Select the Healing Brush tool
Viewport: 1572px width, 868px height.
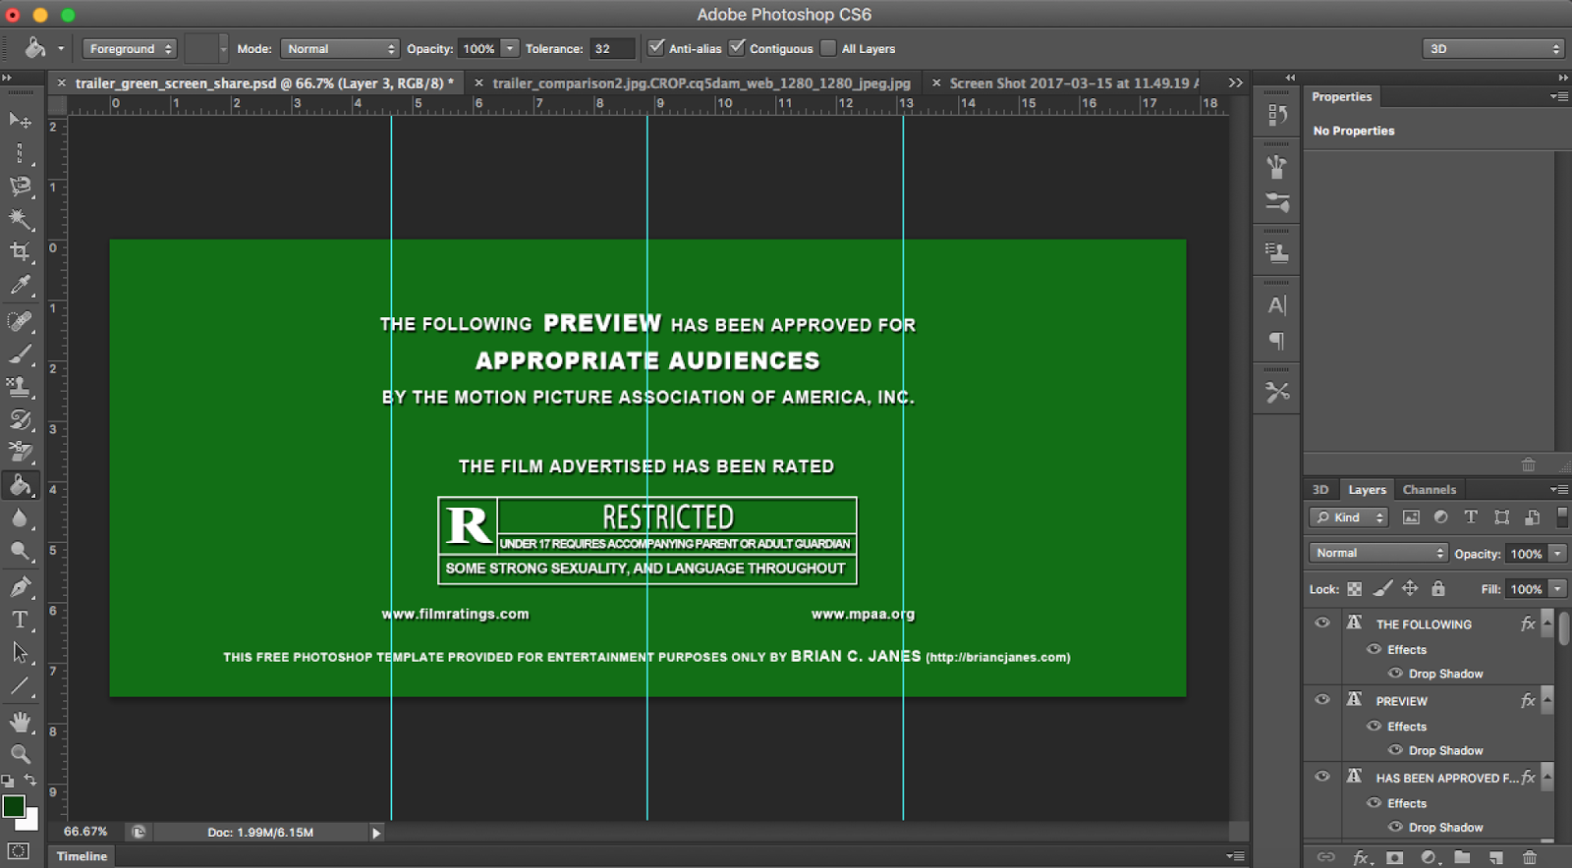[20, 321]
